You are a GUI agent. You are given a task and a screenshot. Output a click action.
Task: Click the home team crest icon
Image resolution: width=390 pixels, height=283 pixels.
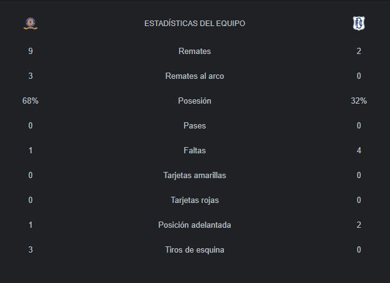pos(30,24)
